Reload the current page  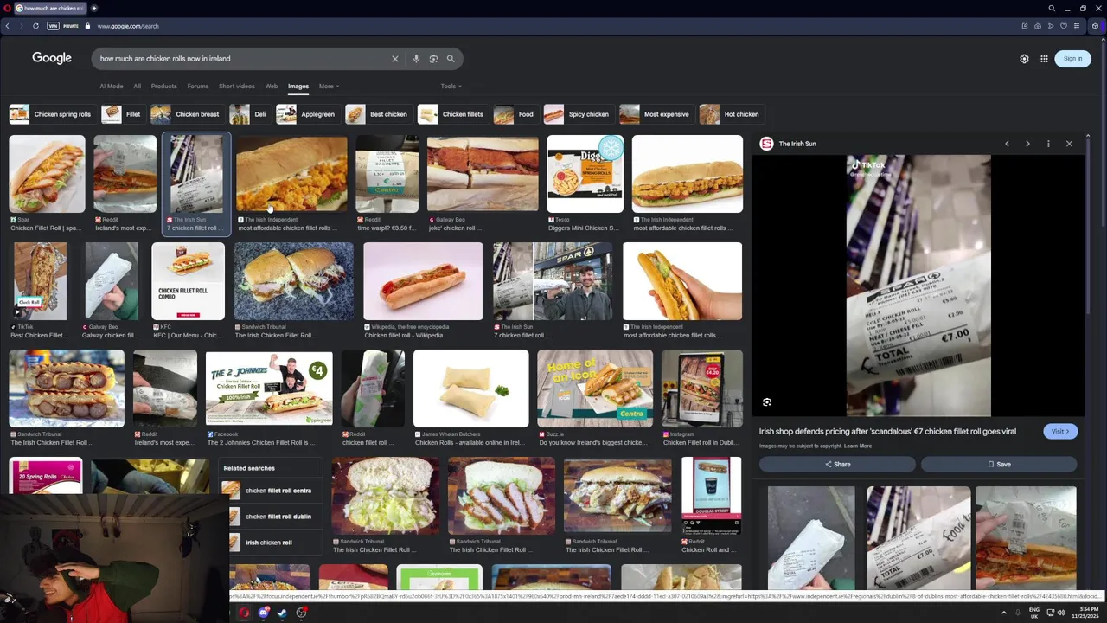35,26
